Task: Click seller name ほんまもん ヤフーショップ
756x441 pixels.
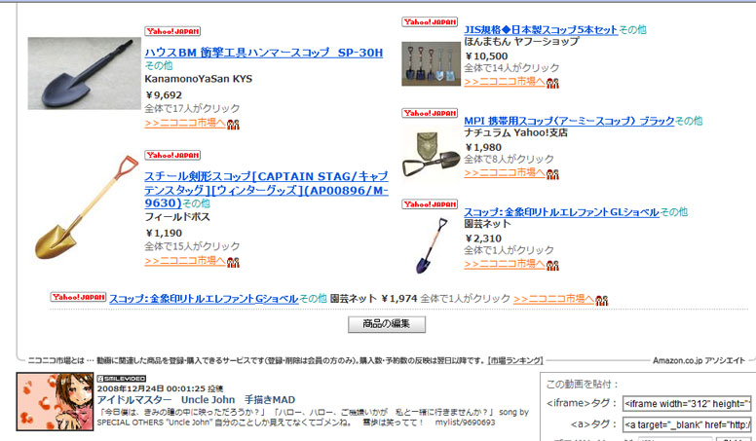Action: [x=521, y=42]
